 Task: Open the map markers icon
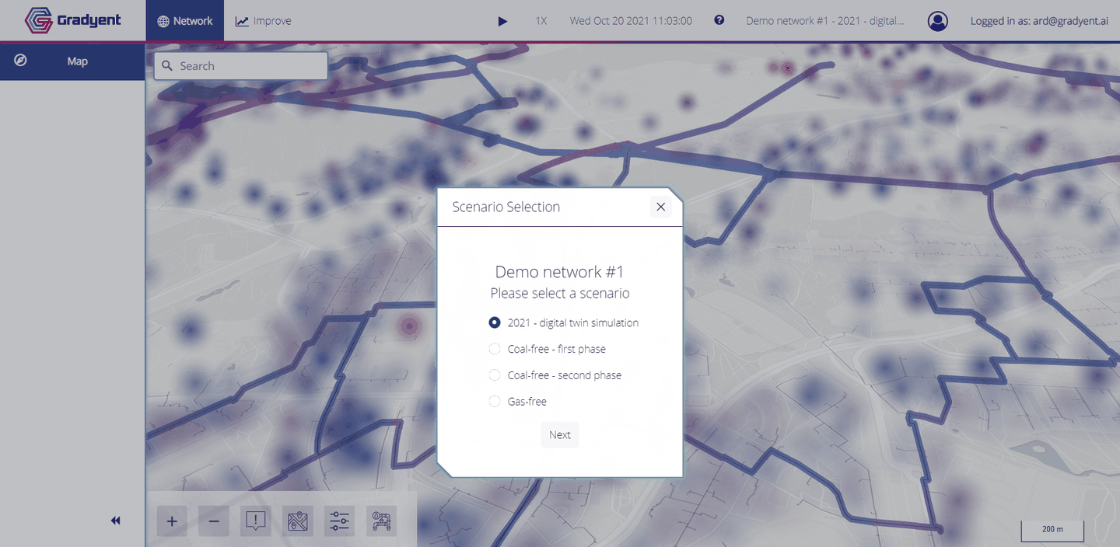298,521
